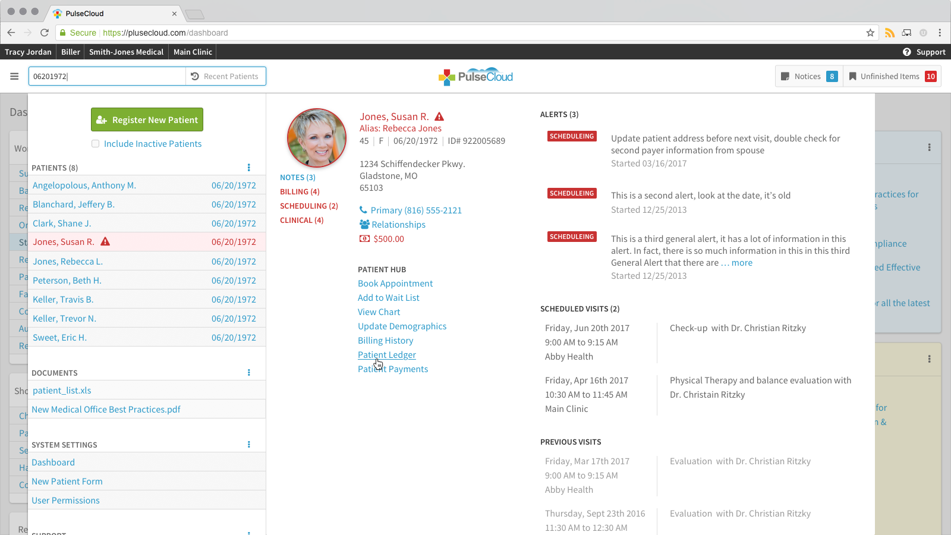
Task: Switch to the Notes (3) tab
Action: pyautogui.click(x=298, y=177)
